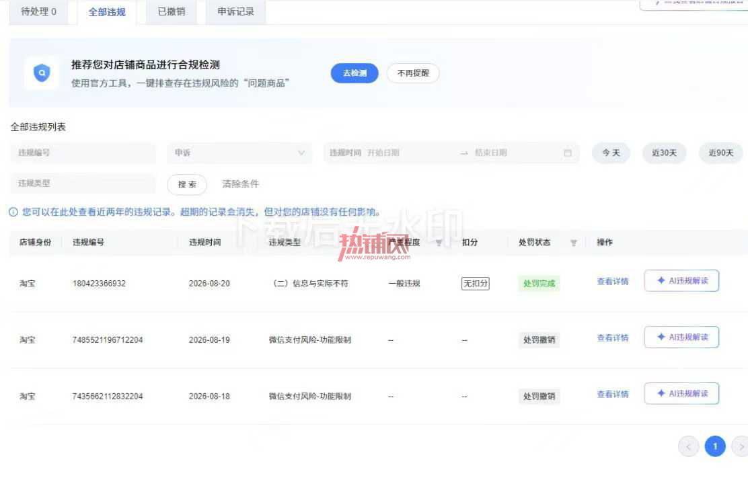The image size is (748, 488).
Task: Dismiss with the 不再提醒 button
Action: click(413, 73)
